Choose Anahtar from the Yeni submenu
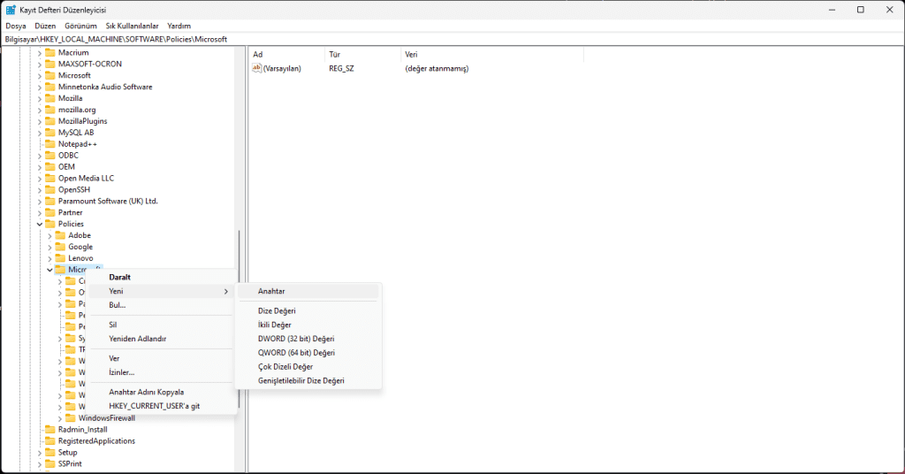 [308, 292]
